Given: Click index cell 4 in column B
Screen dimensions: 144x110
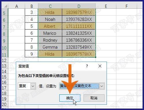Looking at the screenshot, I should coord(31,19).
